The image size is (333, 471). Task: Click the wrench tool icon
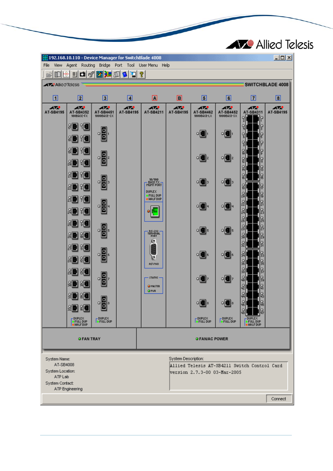click(91, 74)
